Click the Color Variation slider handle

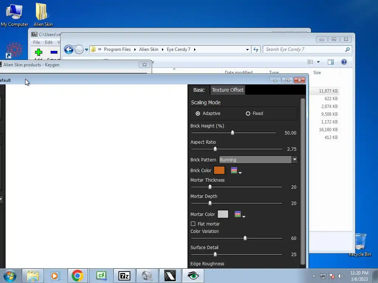(245, 238)
